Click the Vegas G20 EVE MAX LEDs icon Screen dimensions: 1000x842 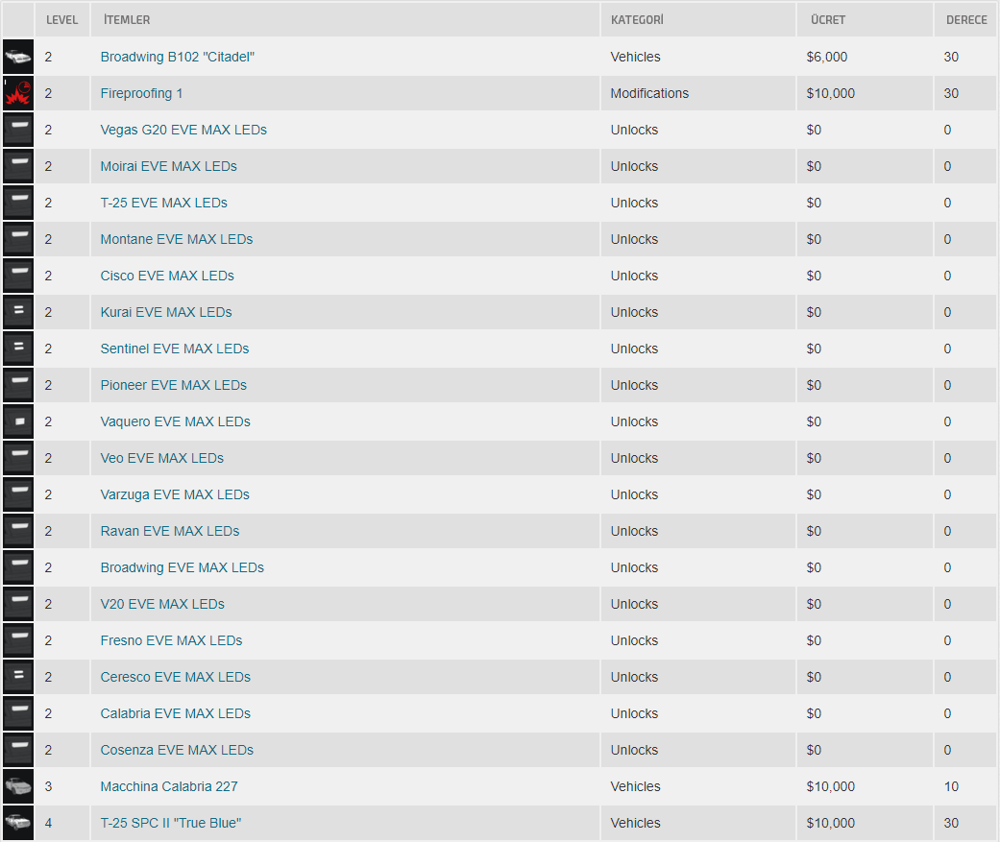18,130
